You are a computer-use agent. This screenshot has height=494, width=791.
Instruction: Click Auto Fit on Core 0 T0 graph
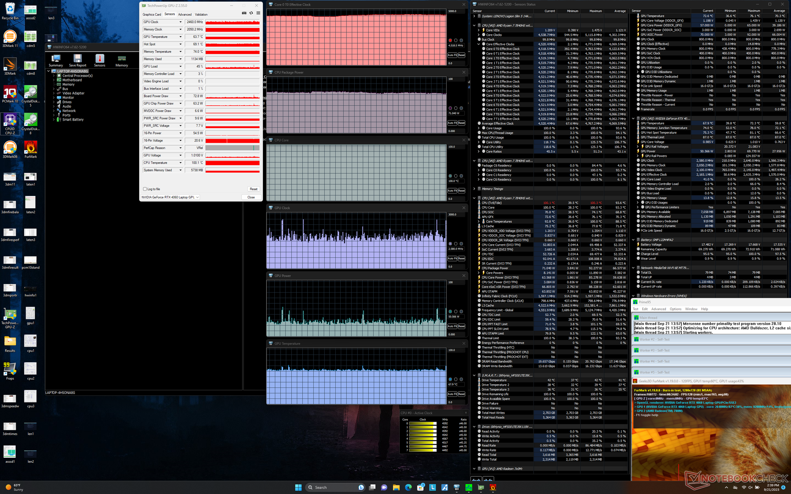coord(452,55)
